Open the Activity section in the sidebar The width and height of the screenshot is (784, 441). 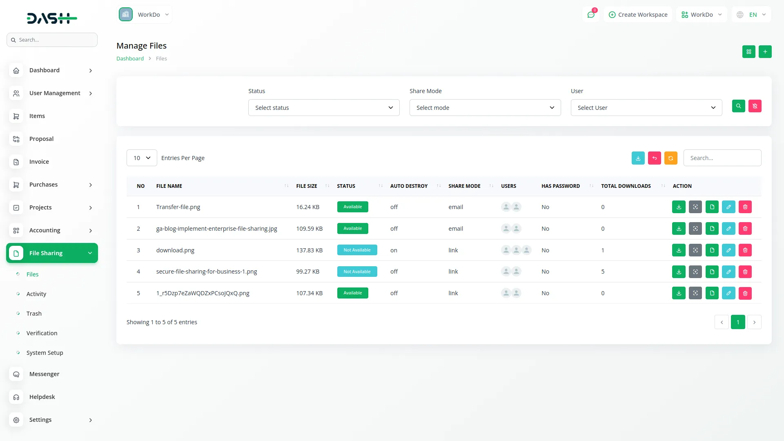point(36,294)
